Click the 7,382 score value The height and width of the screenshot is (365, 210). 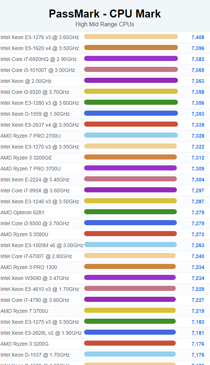[x=198, y=59]
